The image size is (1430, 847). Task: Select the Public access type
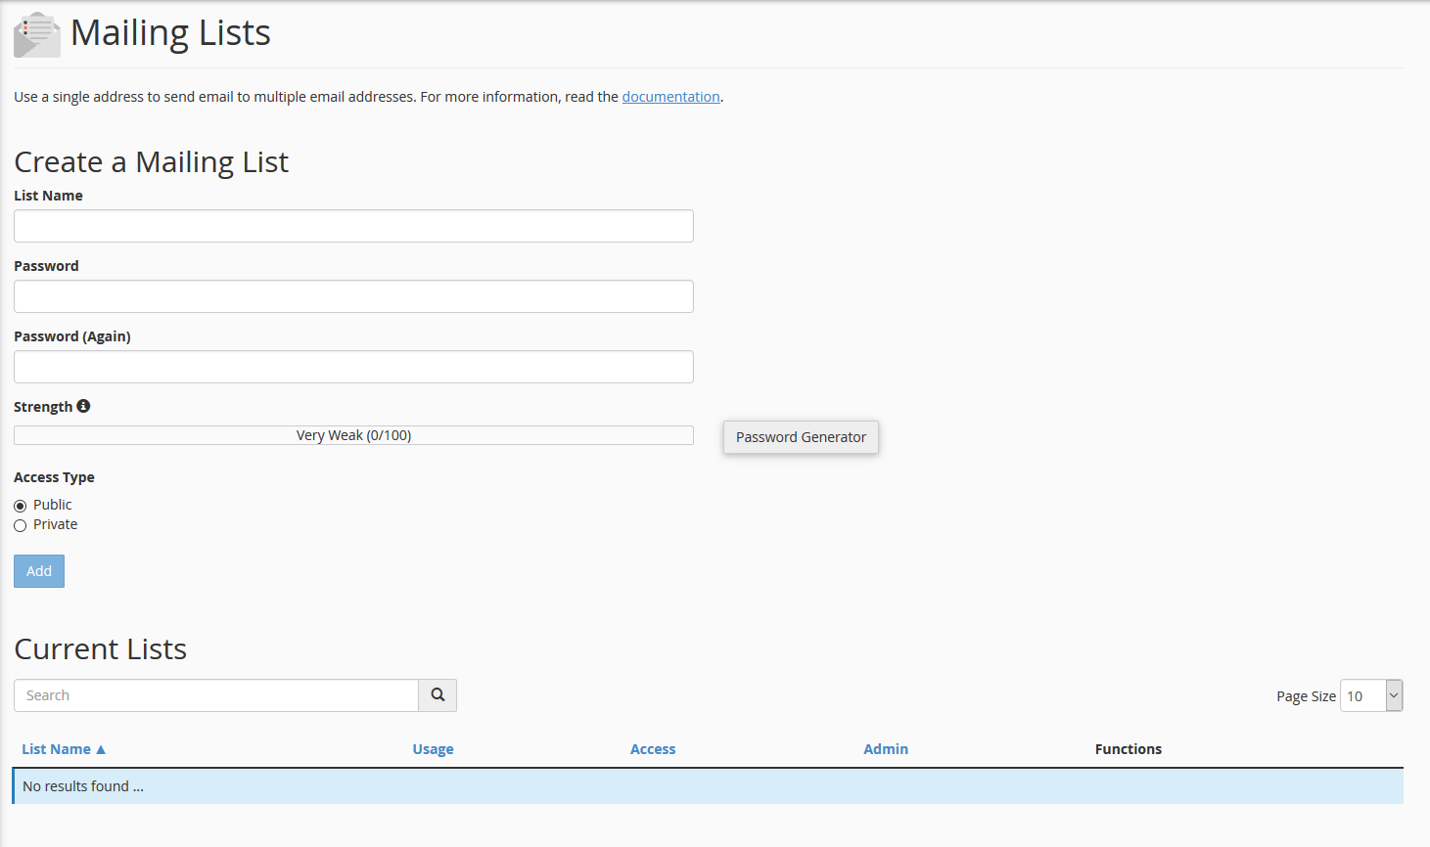[20, 506]
